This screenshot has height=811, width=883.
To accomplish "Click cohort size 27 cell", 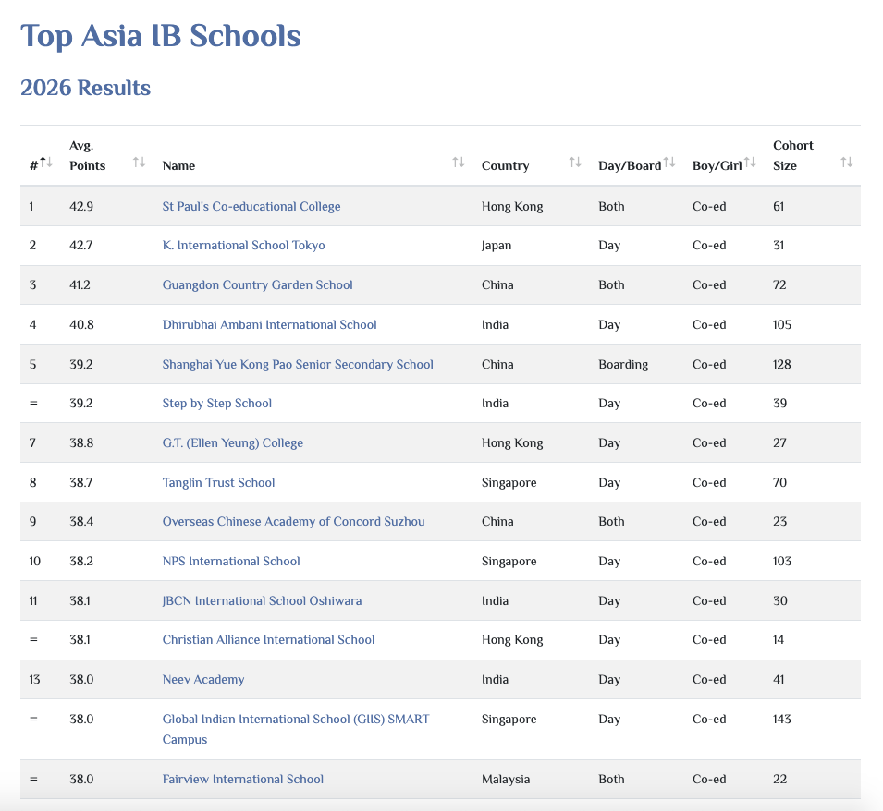I will click(x=779, y=443).
